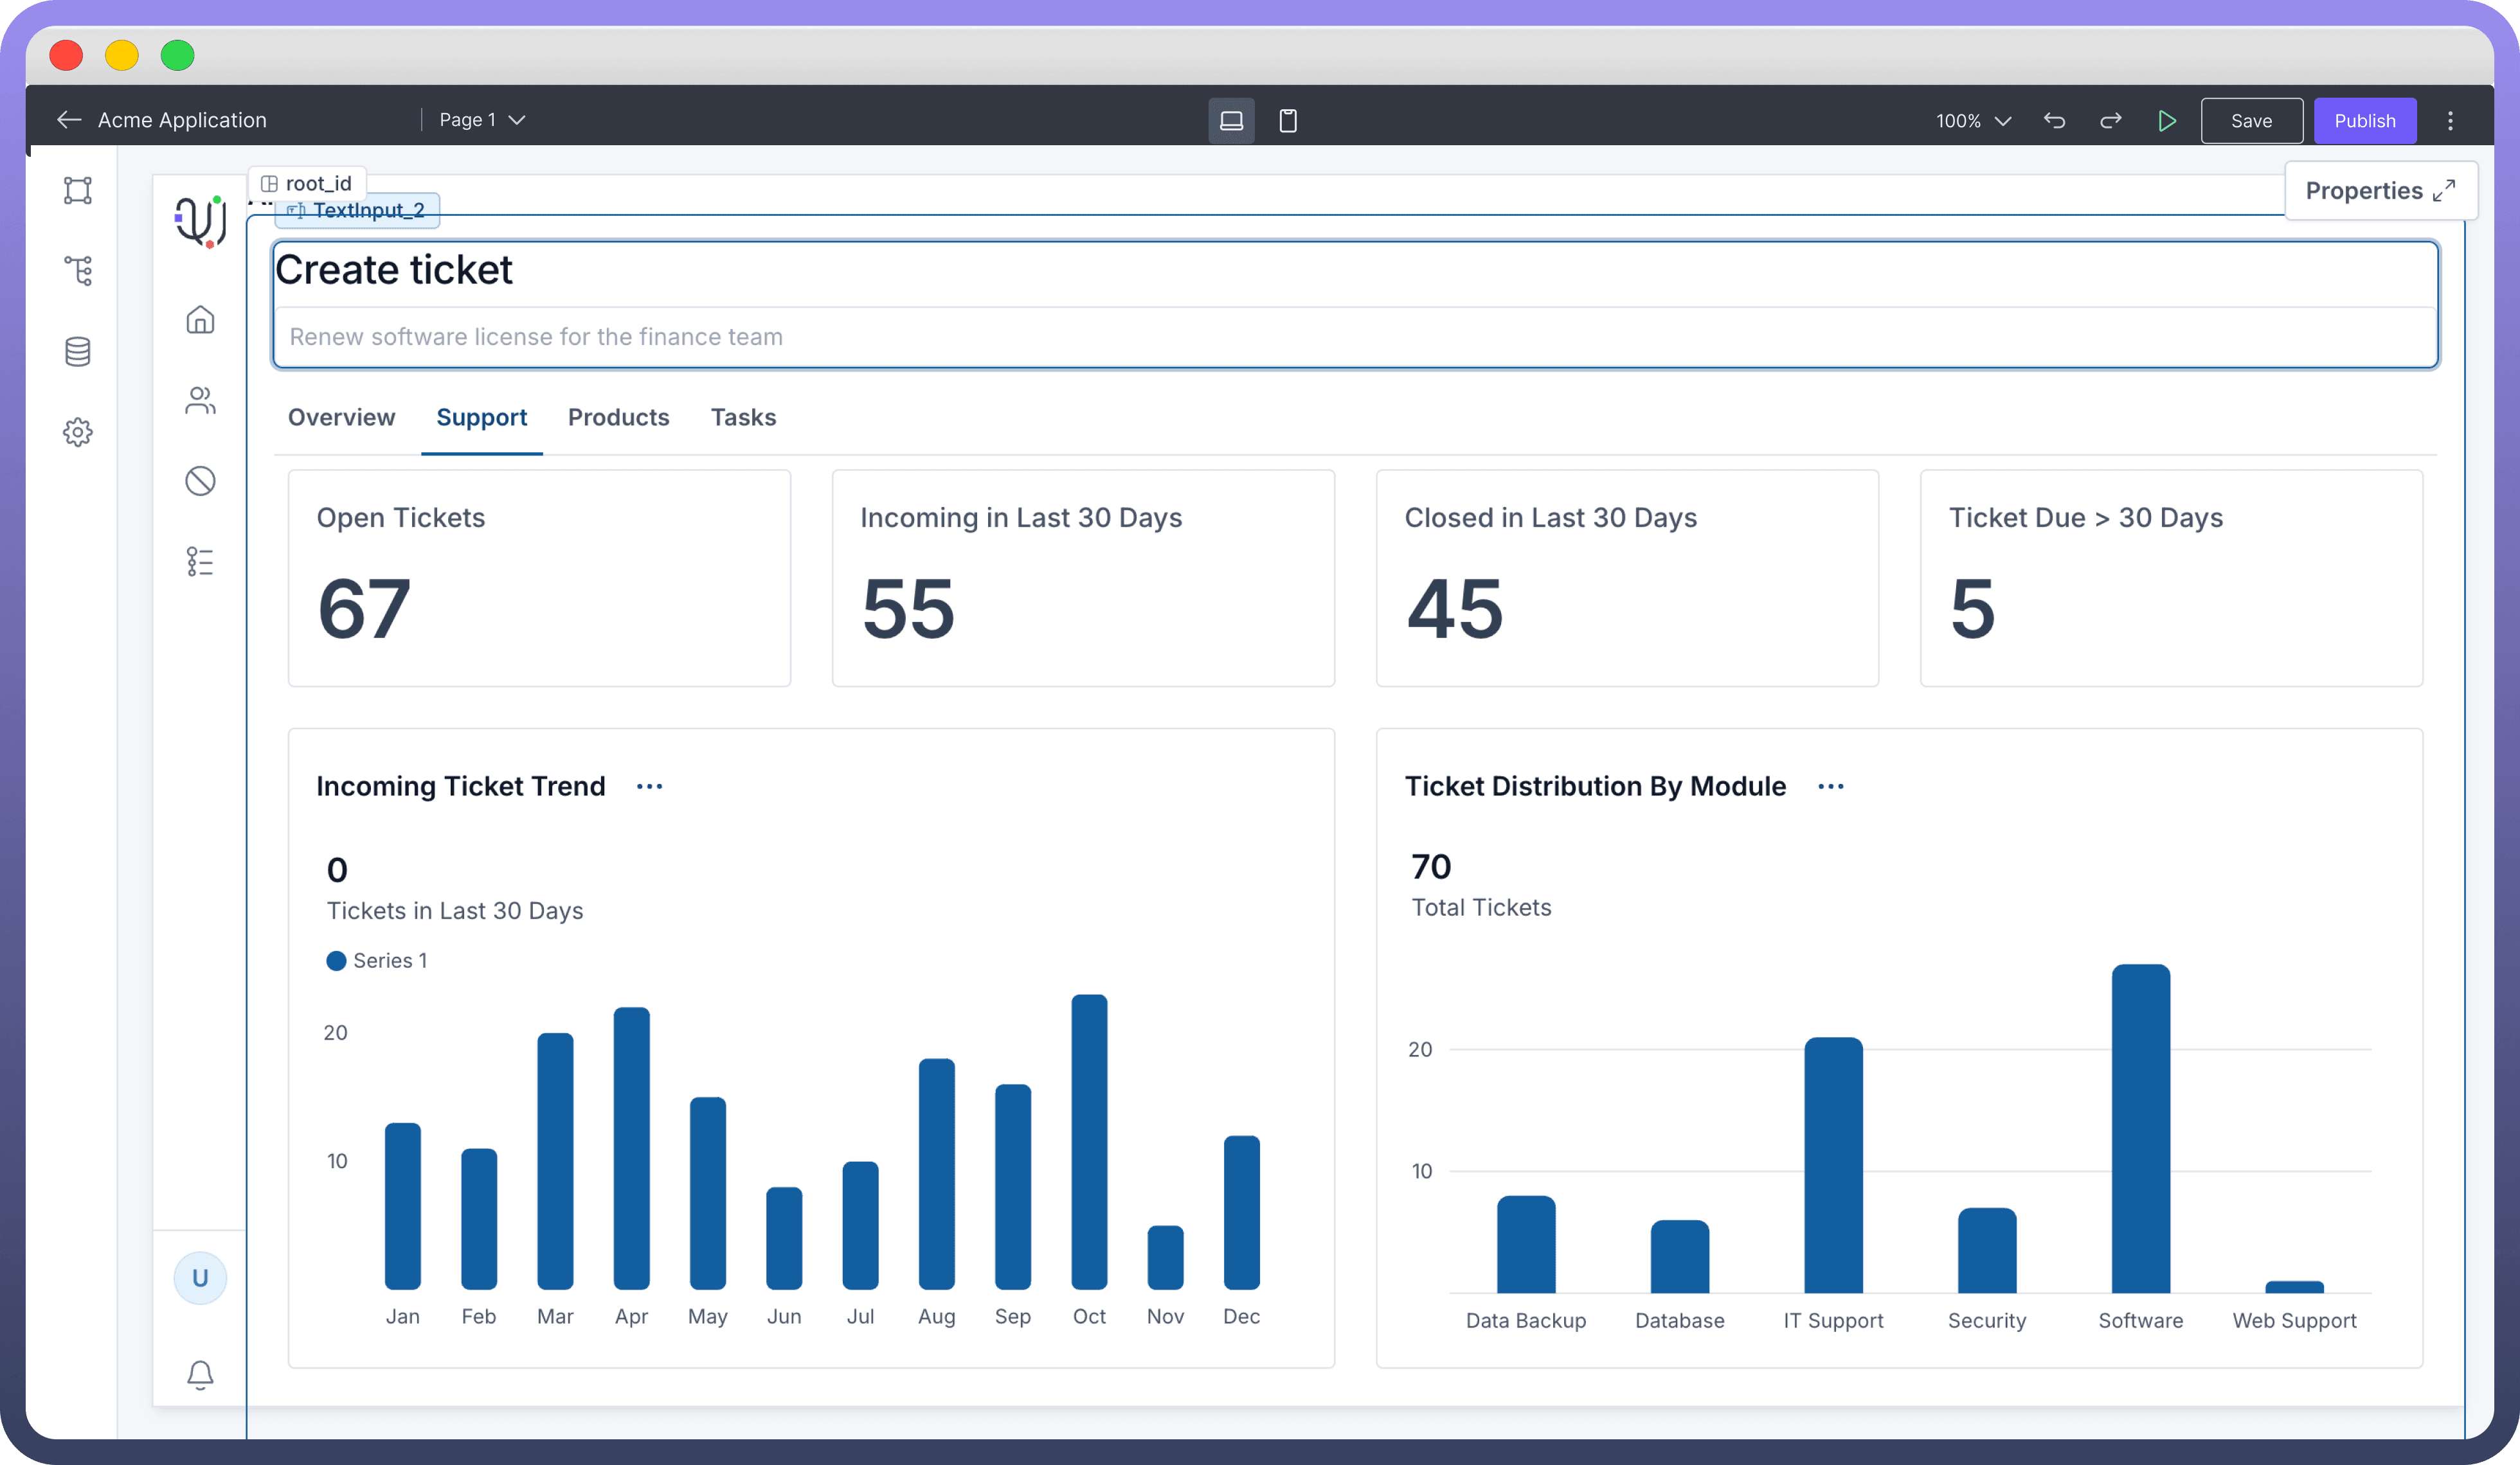Switch to desktop view mode
Viewport: 2520px width, 1465px height.
coord(1231,121)
